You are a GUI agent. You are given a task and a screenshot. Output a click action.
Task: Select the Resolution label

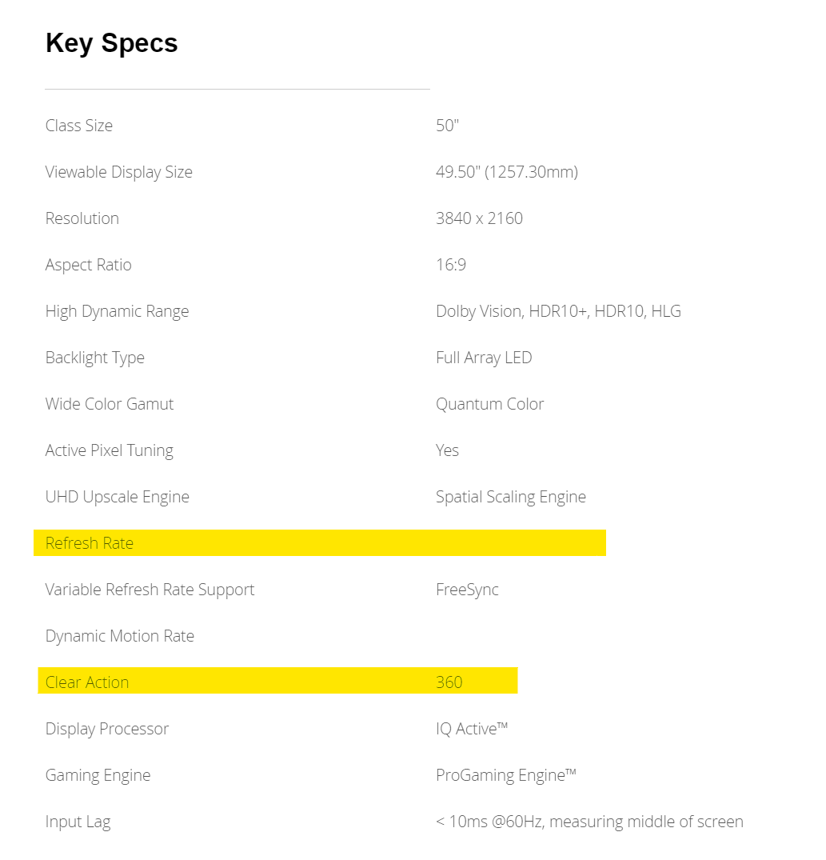pyautogui.click(x=82, y=218)
